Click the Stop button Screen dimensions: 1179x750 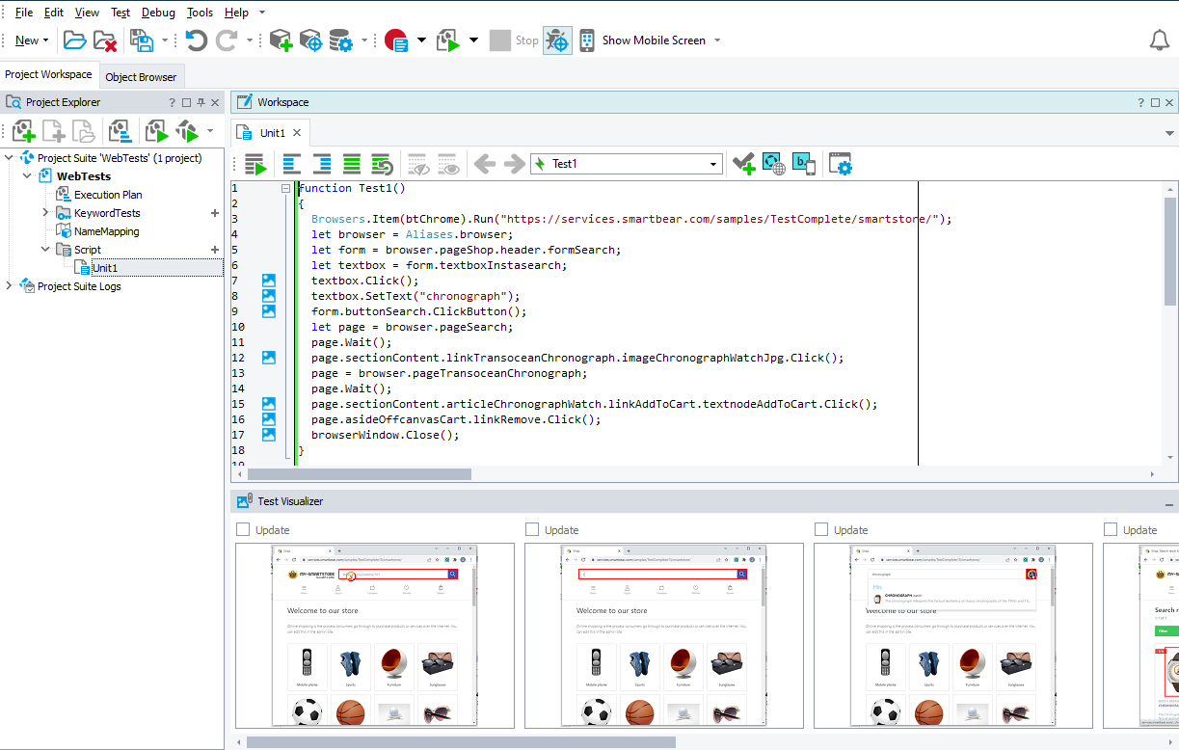501,40
